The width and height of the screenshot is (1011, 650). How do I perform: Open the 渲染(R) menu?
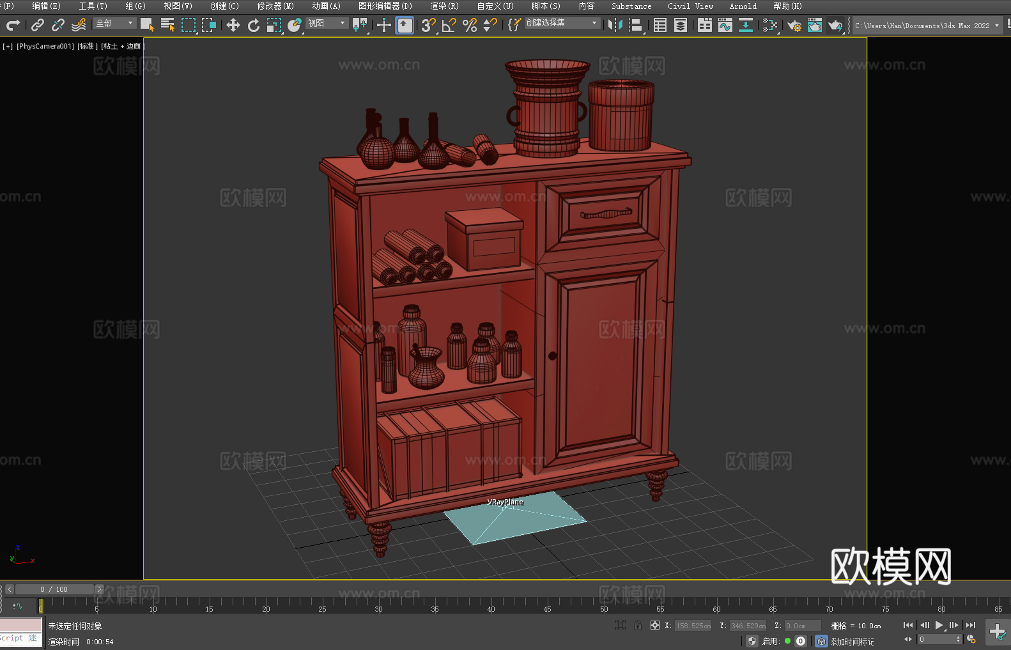(445, 6)
